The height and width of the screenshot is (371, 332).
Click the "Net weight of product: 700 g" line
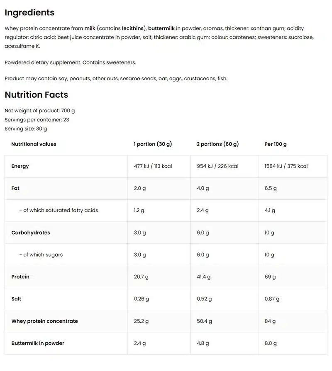pyautogui.click(x=40, y=111)
